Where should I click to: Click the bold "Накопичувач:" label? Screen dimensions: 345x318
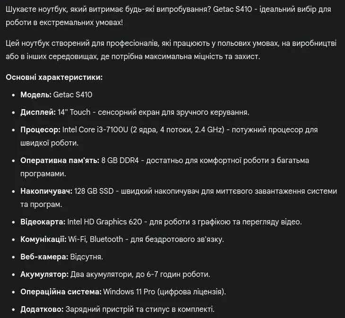[x=46, y=191]
